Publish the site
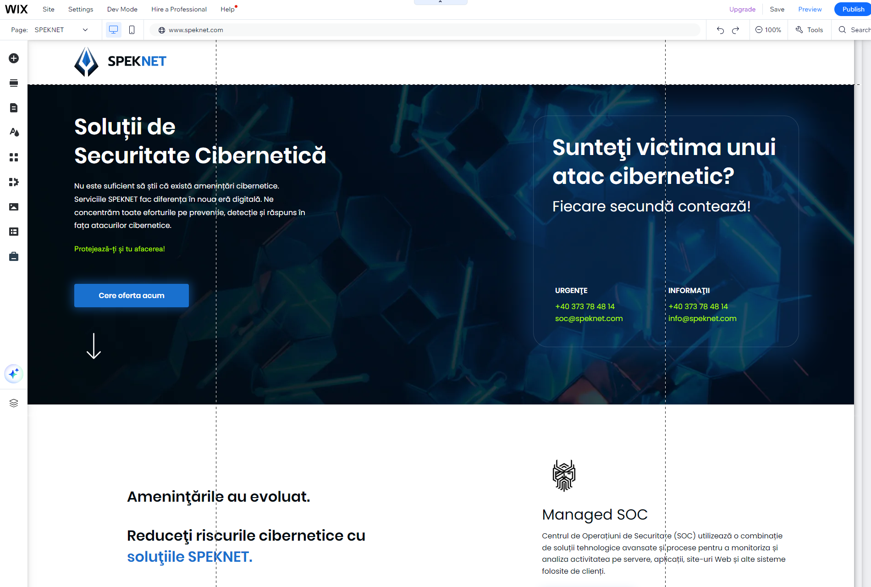Screen dimensions: 871x587 [853, 9]
